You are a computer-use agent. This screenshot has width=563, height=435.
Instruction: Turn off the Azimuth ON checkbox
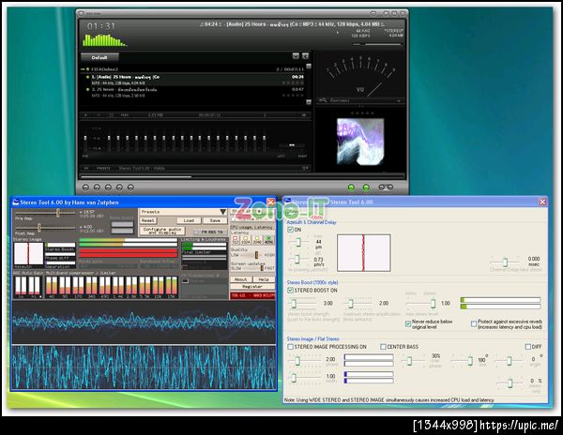(290, 230)
